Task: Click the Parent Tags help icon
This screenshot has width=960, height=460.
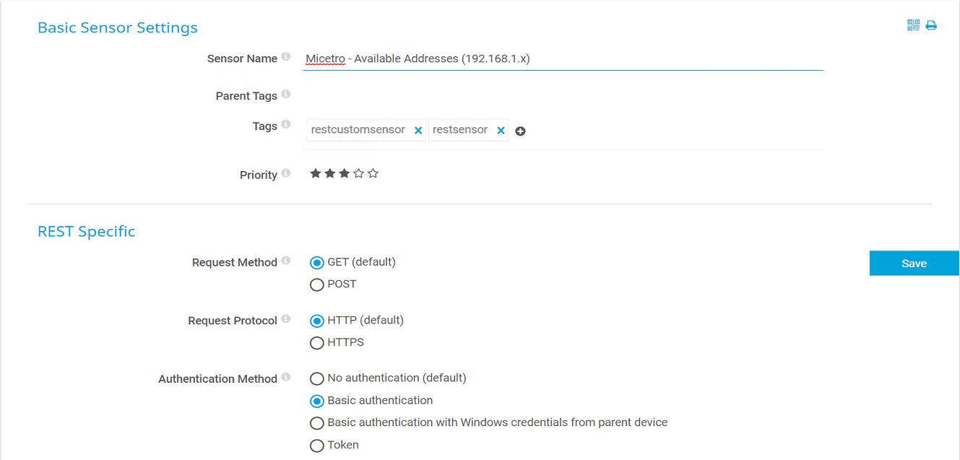Action: [286, 95]
